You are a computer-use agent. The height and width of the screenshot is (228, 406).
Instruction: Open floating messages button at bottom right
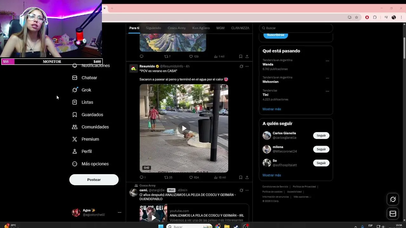pyautogui.click(x=393, y=214)
